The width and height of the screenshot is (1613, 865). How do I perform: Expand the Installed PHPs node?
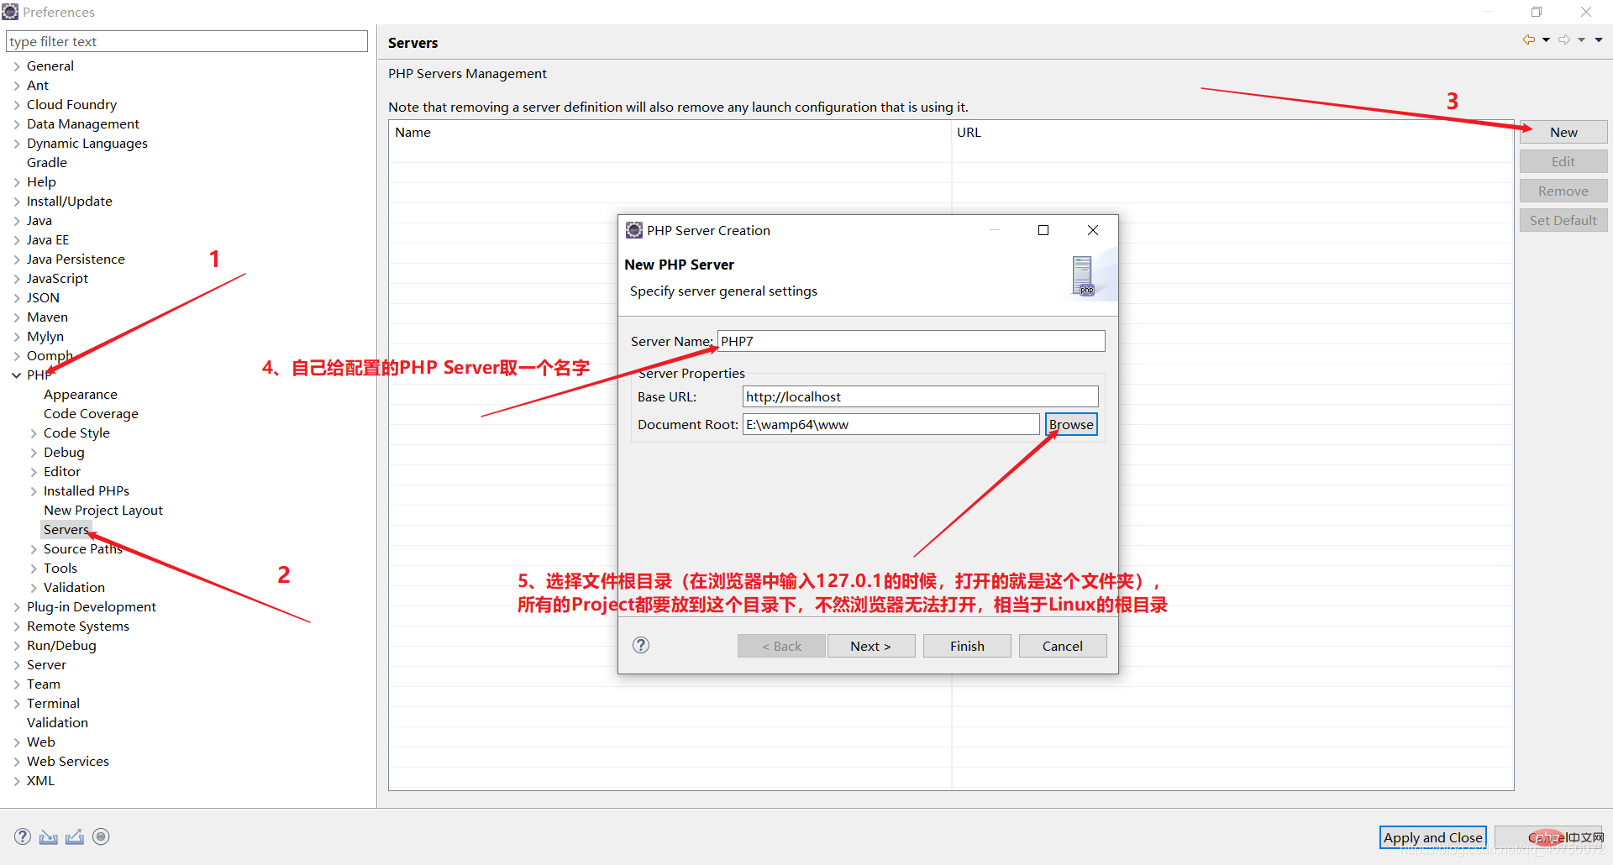click(x=34, y=491)
